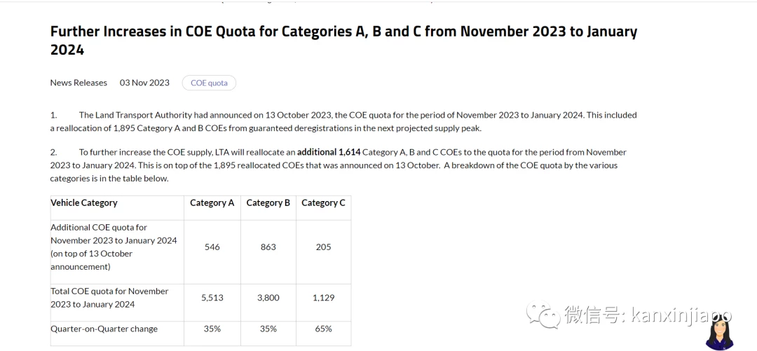Select the Category C column header
This screenshot has width=757, height=351.
click(x=323, y=202)
